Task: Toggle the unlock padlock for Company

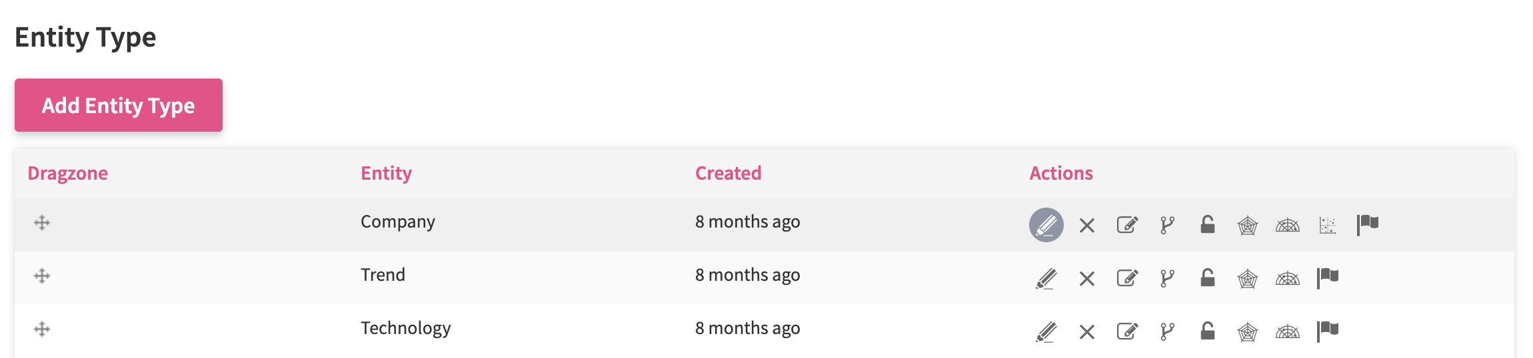Action: [x=1207, y=224]
